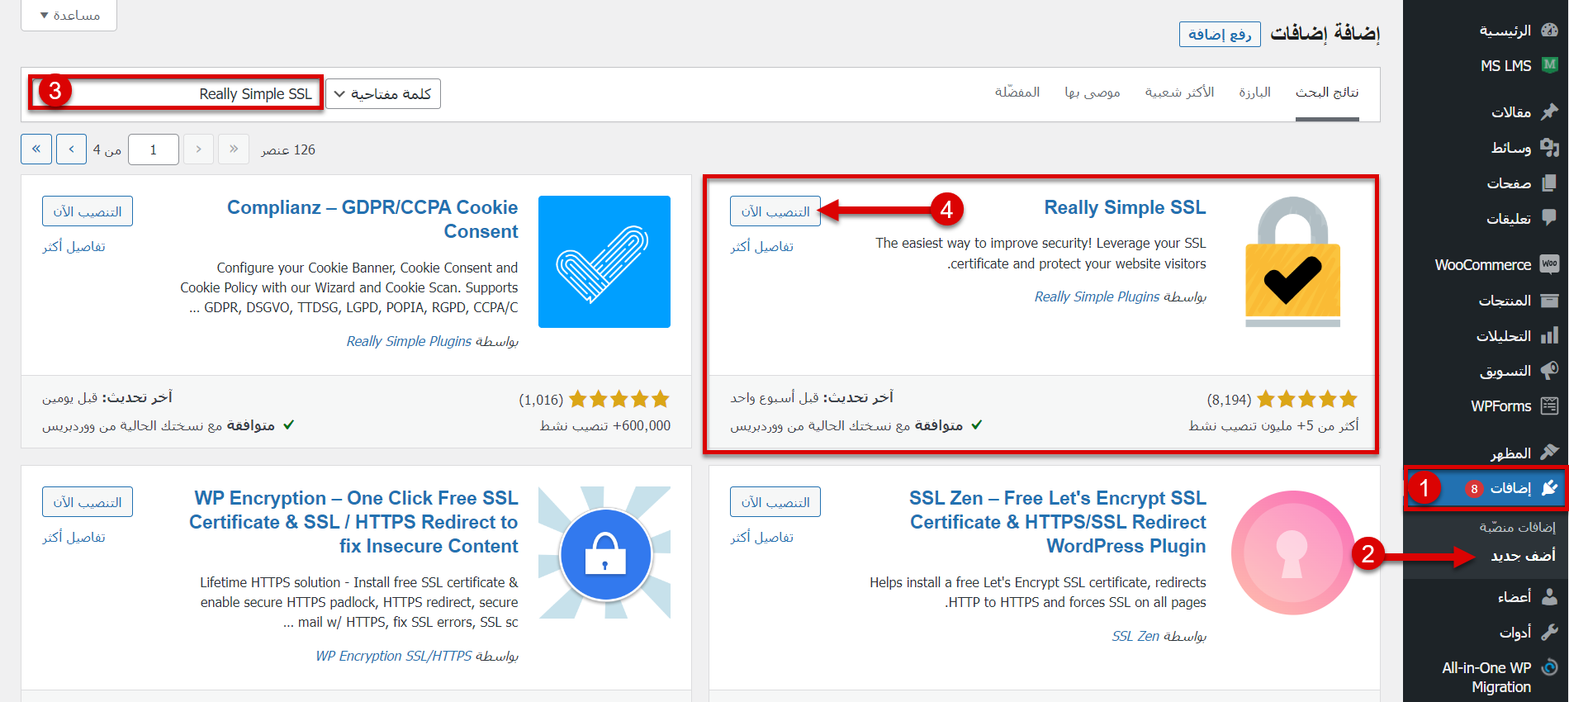The width and height of the screenshot is (1569, 702).
Task: Click the SSL Zen pink keyhole icon
Action: (1292, 553)
